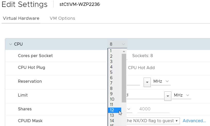Open the Shares level dropdown chevron

pos(129,109)
